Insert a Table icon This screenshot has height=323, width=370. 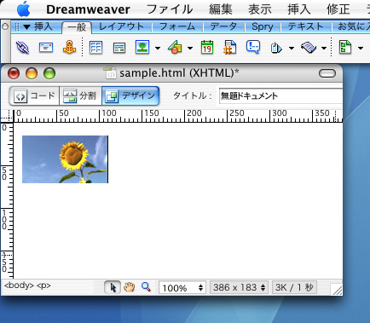[x=95, y=48]
